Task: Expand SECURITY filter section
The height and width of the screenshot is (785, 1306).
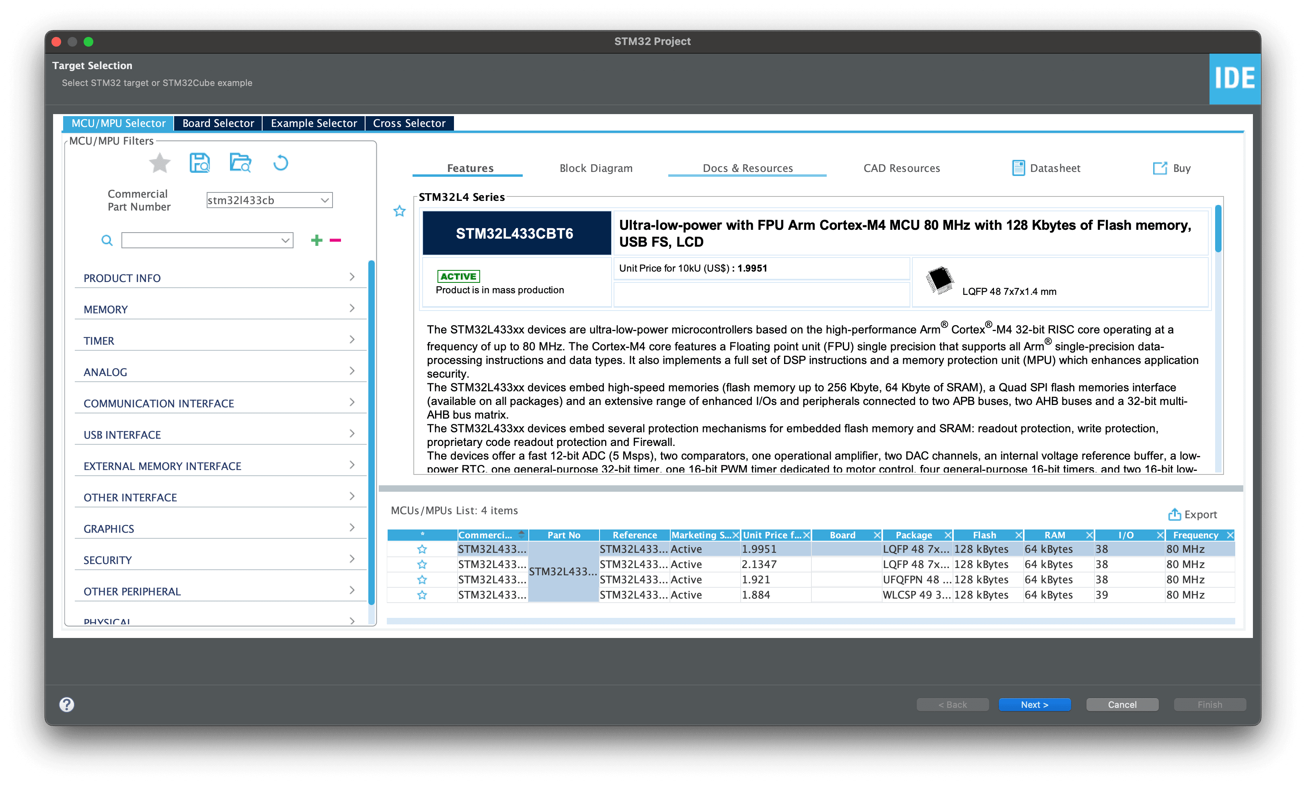Action: pos(220,560)
